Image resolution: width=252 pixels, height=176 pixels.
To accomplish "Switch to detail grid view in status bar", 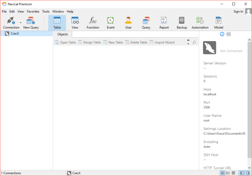I will pos(234,173).
